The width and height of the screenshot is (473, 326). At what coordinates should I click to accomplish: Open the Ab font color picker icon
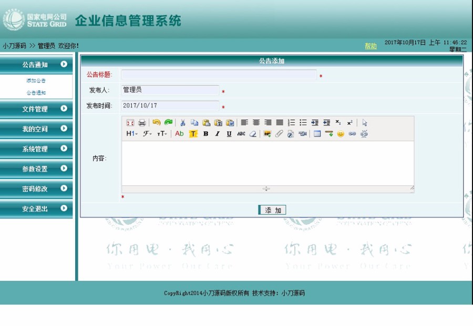click(x=179, y=135)
